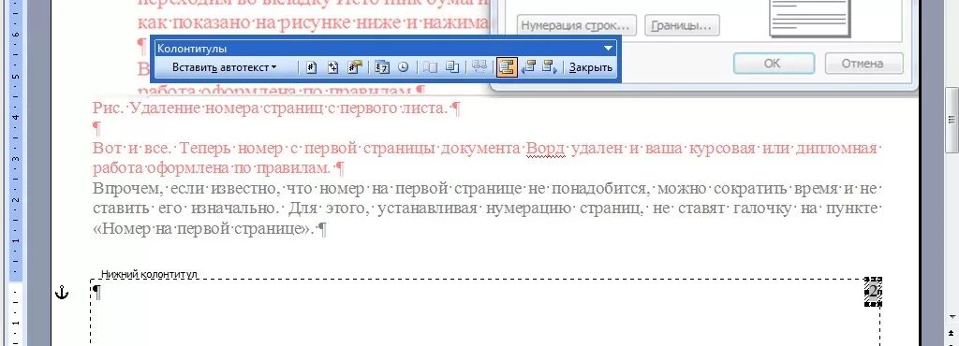
Task: Click Same as Previous link icon
Action: click(x=480, y=67)
